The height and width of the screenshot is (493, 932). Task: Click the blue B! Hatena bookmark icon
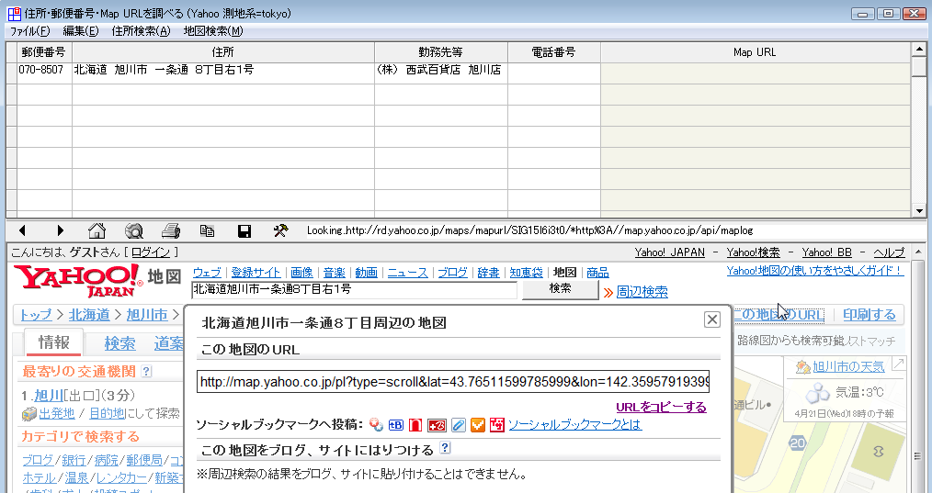[396, 425]
